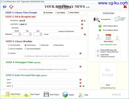This screenshot has height=99, width=129.
Task: Open the Set Printer Margins link
Action: [109, 13]
